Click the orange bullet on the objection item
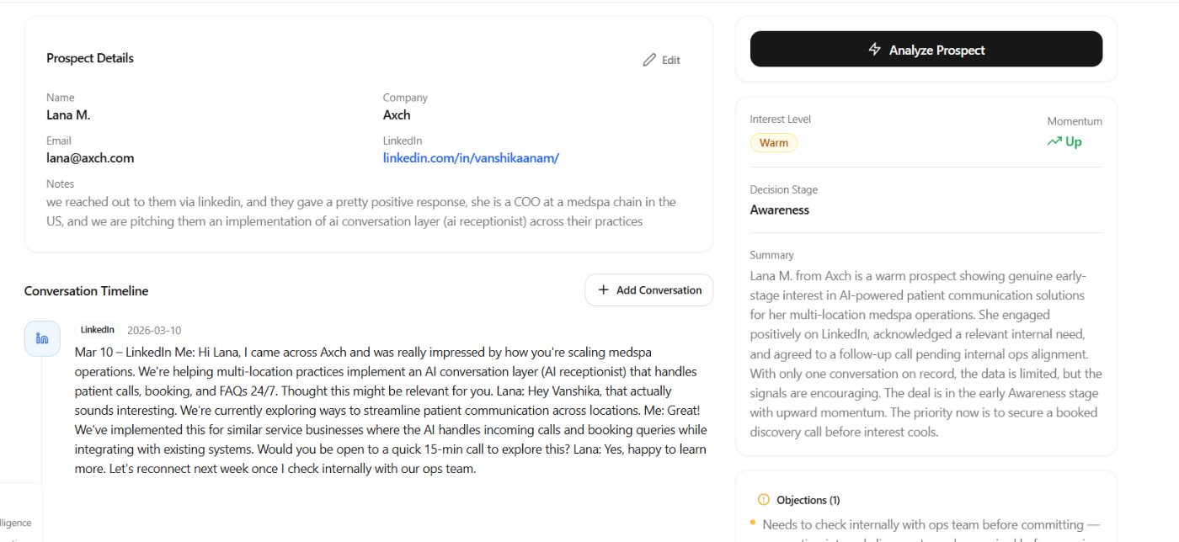This screenshot has height=542, width=1179. 752,523
